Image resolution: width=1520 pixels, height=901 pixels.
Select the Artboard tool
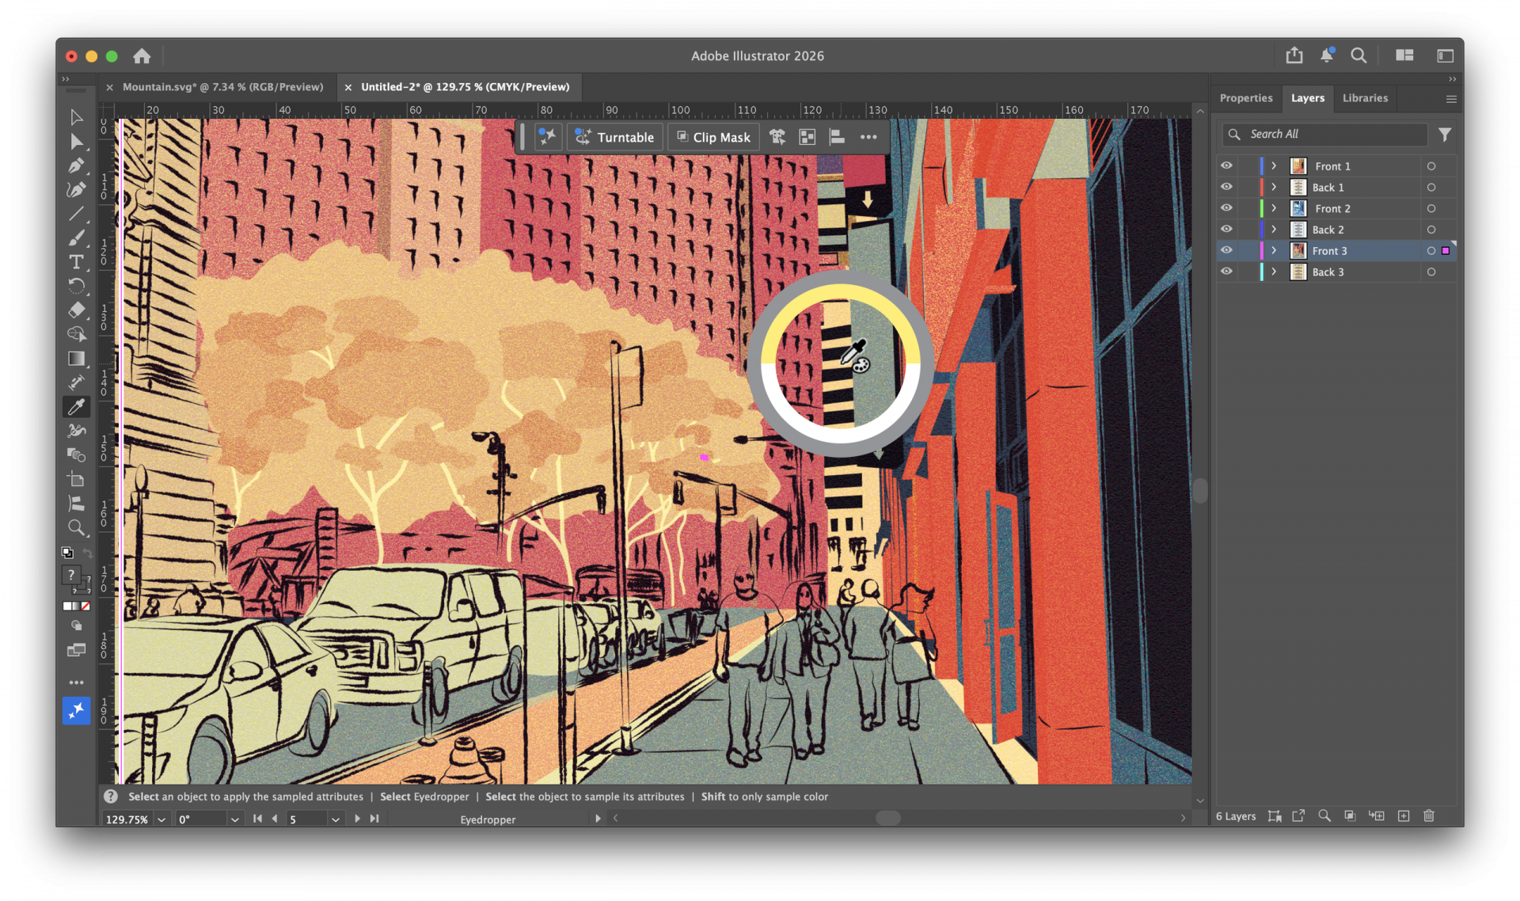(76, 479)
